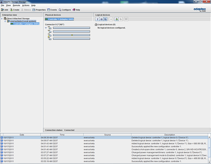This screenshot has width=211, height=164.
Task: Click the Configure toolbar button
Action: pyautogui.click(x=65, y=10)
